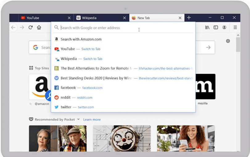
Task: Open Pocket story with clown watch
Action: [122, 138]
